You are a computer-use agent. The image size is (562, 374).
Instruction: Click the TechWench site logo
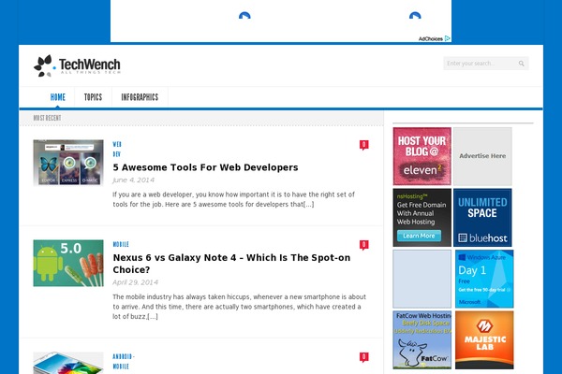[x=77, y=65]
